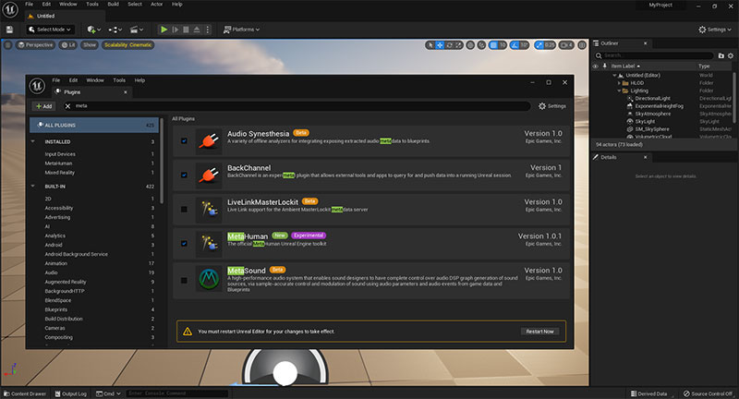
Task: Save the current level with the floppy icon
Action: pos(9,30)
